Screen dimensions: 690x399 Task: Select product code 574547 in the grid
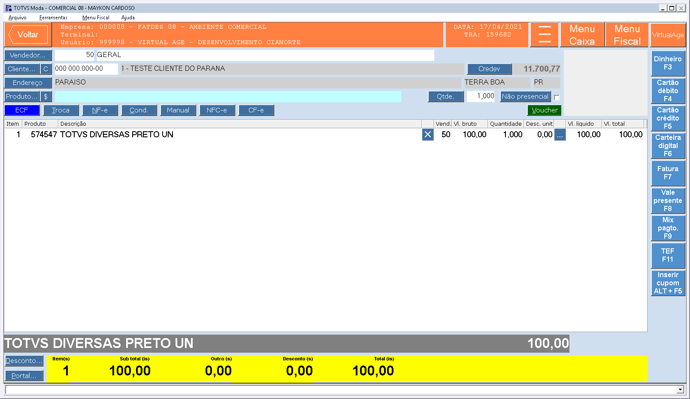point(44,135)
